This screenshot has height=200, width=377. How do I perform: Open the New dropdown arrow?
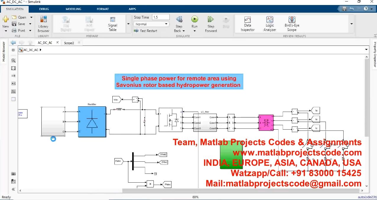click(x=5, y=31)
